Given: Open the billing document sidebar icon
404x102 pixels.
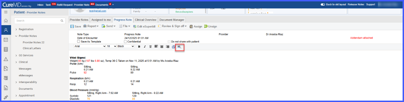Looking at the screenshot, I should tap(6, 68).
